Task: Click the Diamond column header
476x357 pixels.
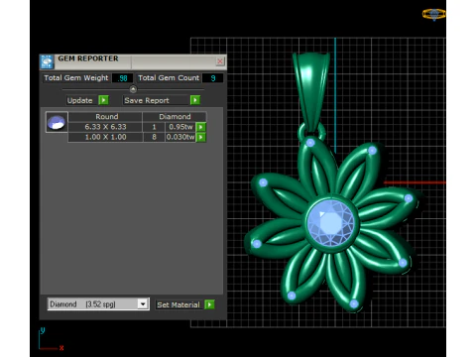Action: (x=175, y=117)
